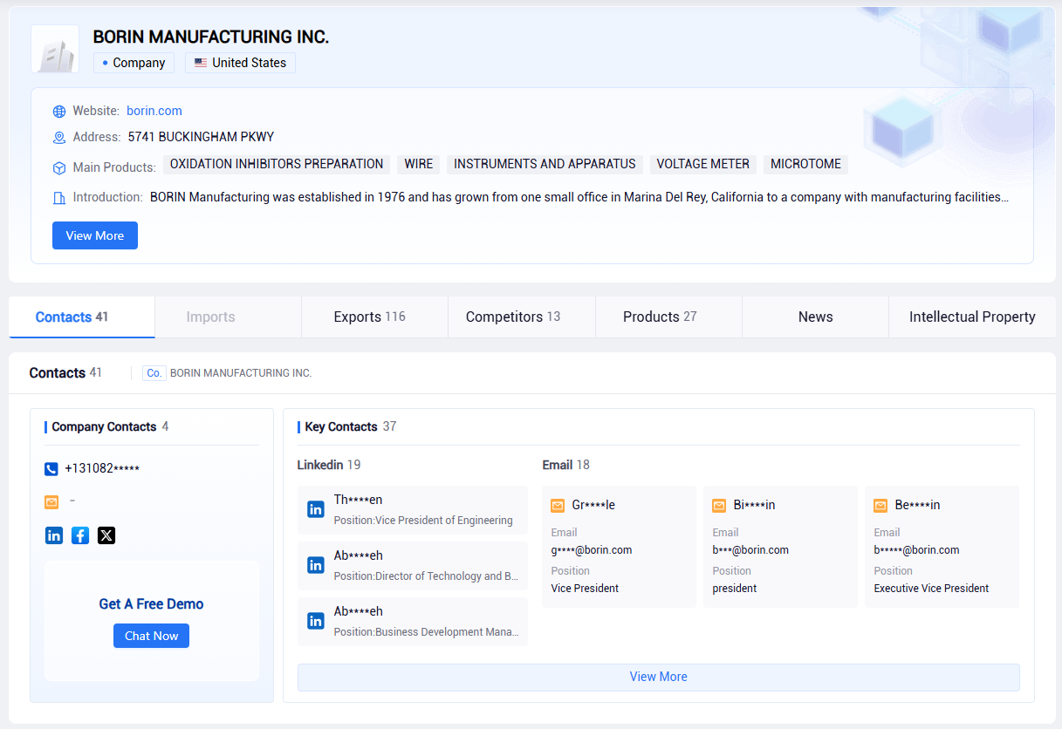Click the BORIN company logo thumbnail
Screen dimensions: 1062x729
pyautogui.click(x=55, y=49)
